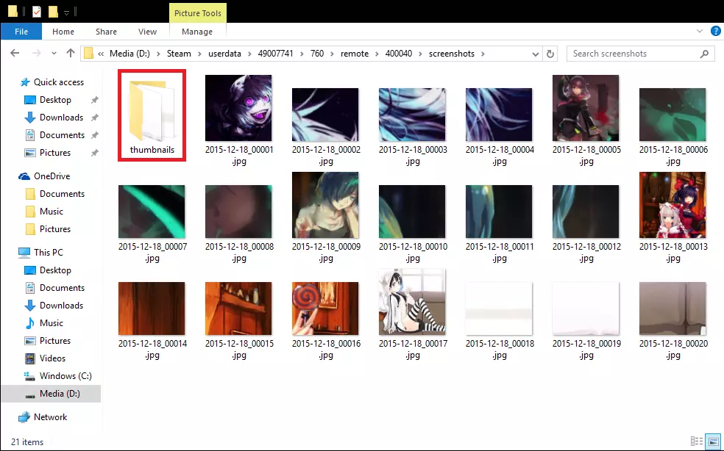Screen dimensions: 724x451
Task: Open the Help question mark icon
Action: click(x=715, y=32)
